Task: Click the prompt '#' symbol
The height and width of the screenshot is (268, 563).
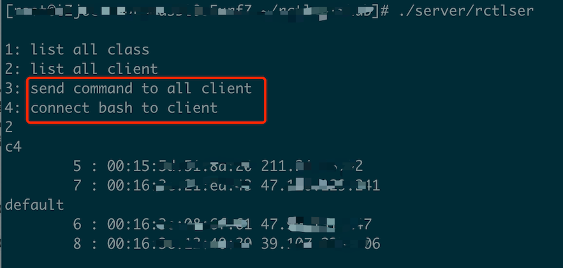Action: [385, 11]
